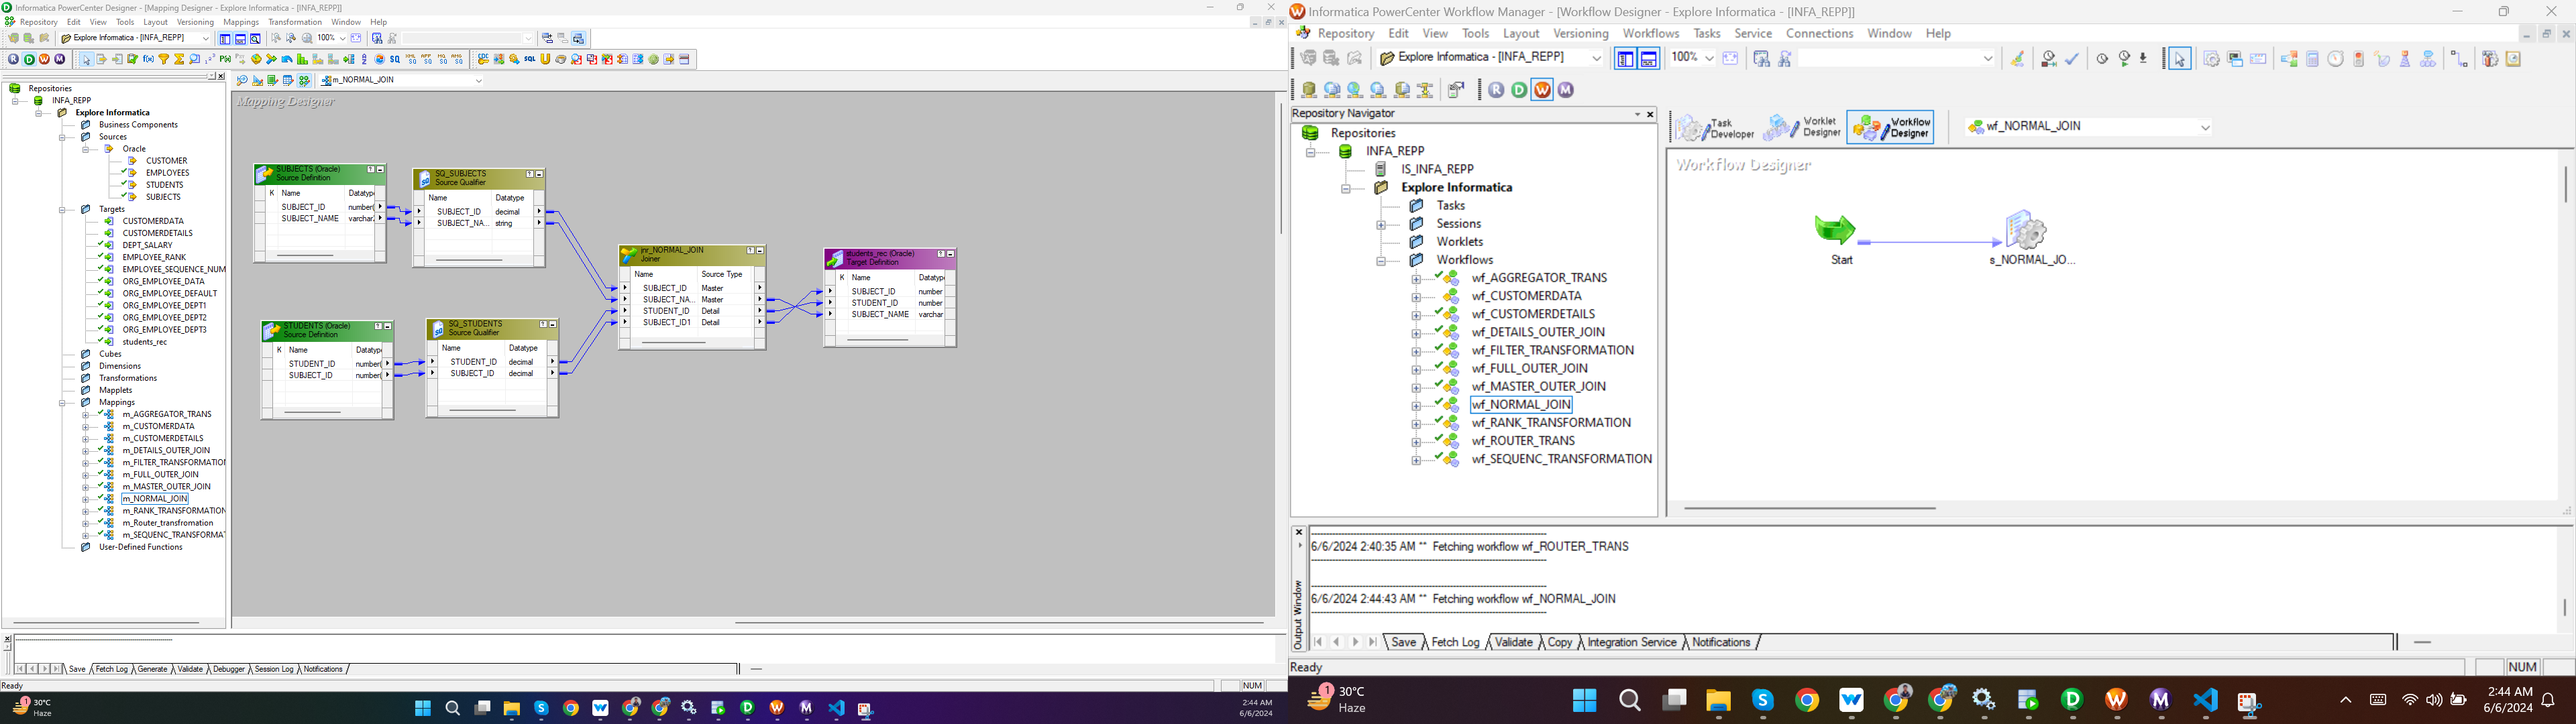Toggle Output window view in Workflow Manager toolbar
Screen dimensions: 2576x724
point(1649,59)
